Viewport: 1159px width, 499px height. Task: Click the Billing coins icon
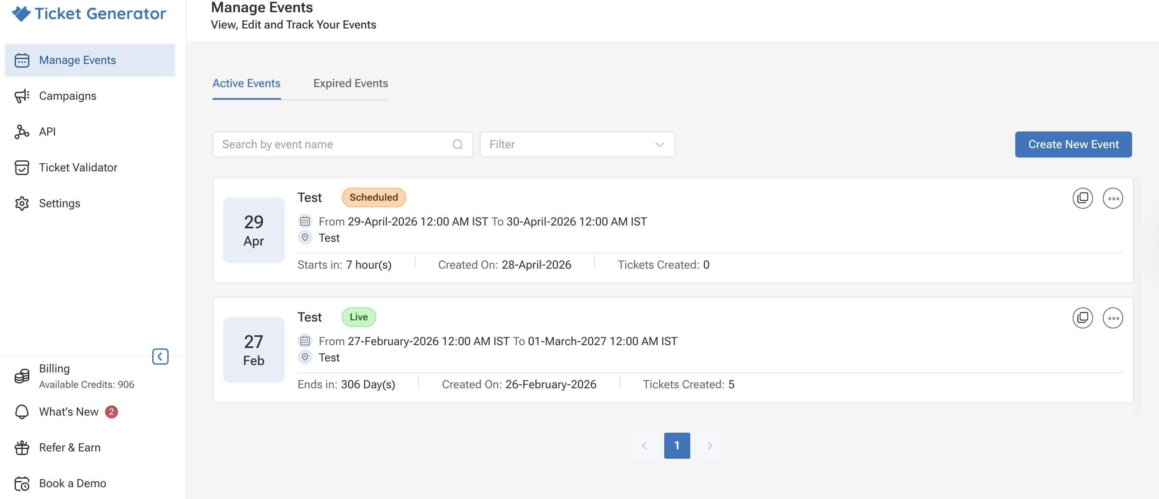click(22, 376)
